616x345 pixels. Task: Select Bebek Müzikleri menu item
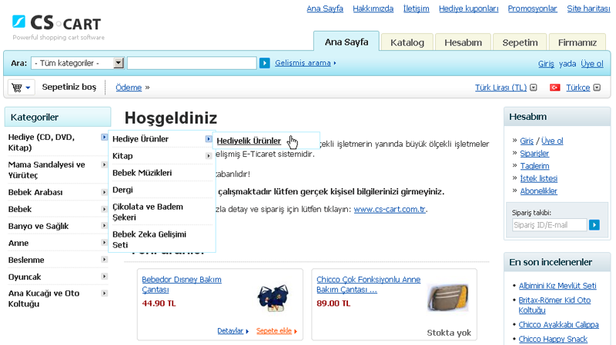(x=142, y=172)
